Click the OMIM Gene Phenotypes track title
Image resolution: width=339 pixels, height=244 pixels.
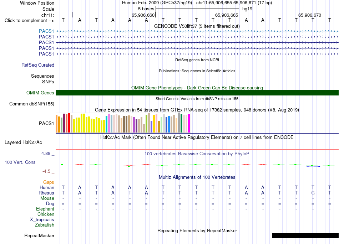pyautogui.click(x=197, y=88)
